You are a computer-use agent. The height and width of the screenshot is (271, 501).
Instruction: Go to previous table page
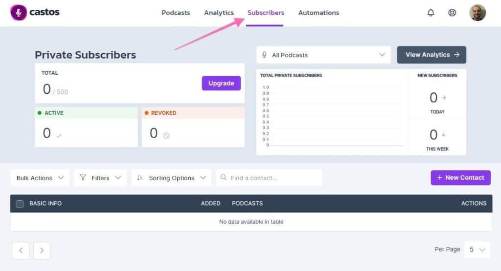(x=21, y=250)
